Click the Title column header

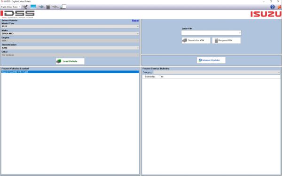(161, 77)
